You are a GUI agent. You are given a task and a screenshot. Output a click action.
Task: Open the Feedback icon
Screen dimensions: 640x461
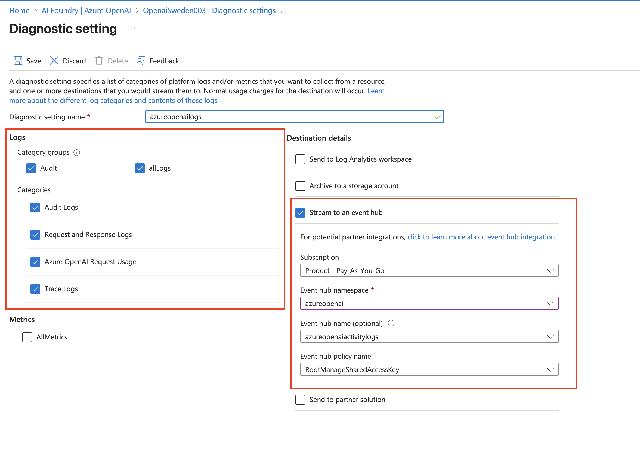click(x=141, y=60)
